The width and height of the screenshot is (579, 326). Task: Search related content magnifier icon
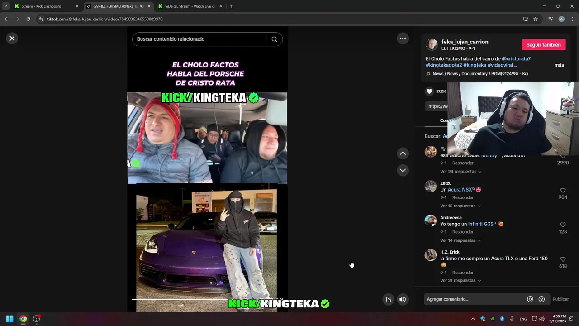coord(275,39)
